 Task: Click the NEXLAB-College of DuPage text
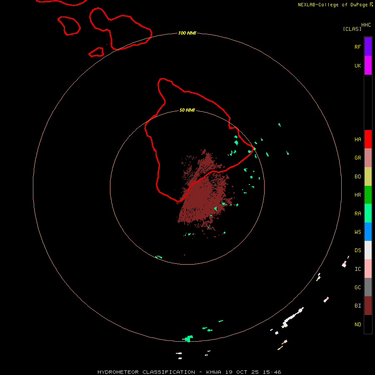coord(332,5)
